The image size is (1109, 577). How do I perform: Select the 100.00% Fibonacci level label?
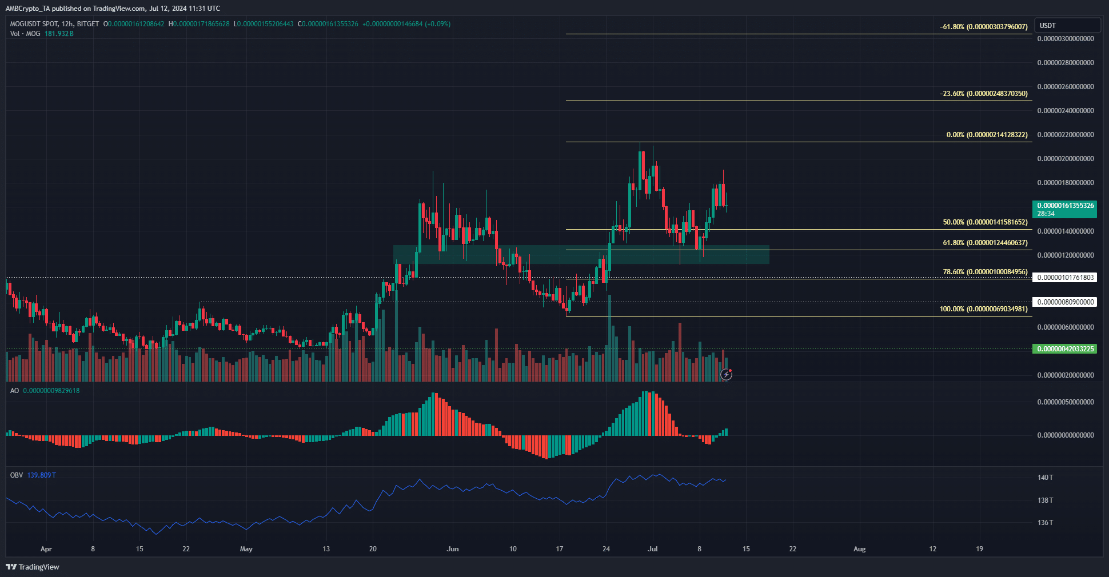click(983, 309)
